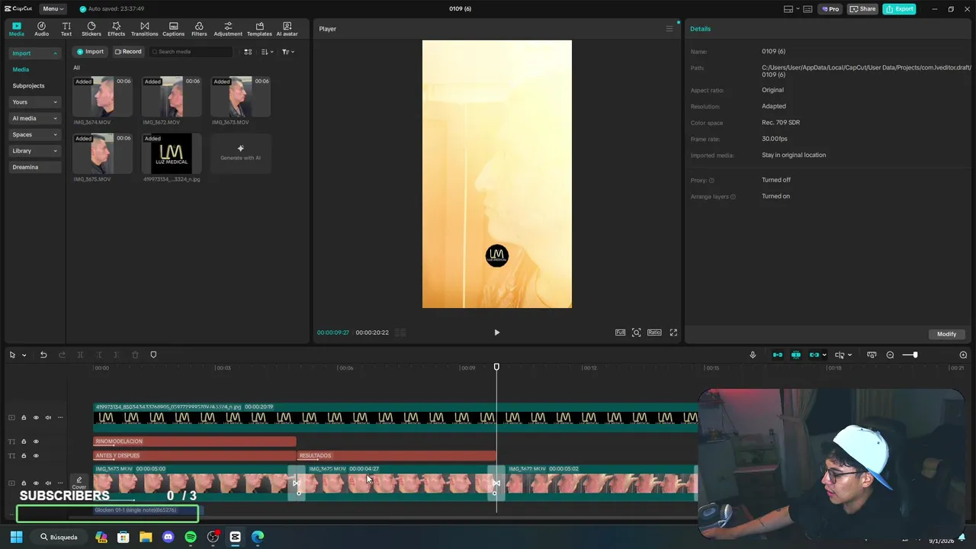The height and width of the screenshot is (549, 976).
Task: Click the Export button
Action: [x=900, y=9]
